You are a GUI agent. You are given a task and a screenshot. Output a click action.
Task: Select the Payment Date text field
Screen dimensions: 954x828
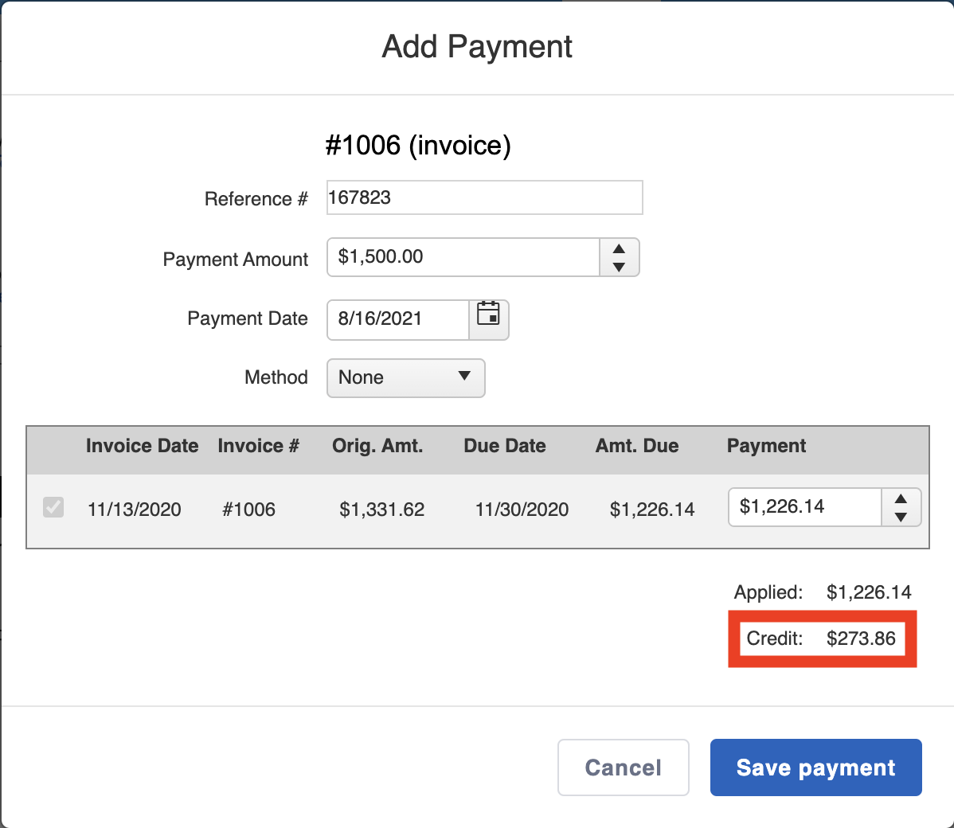click(397, 319)
